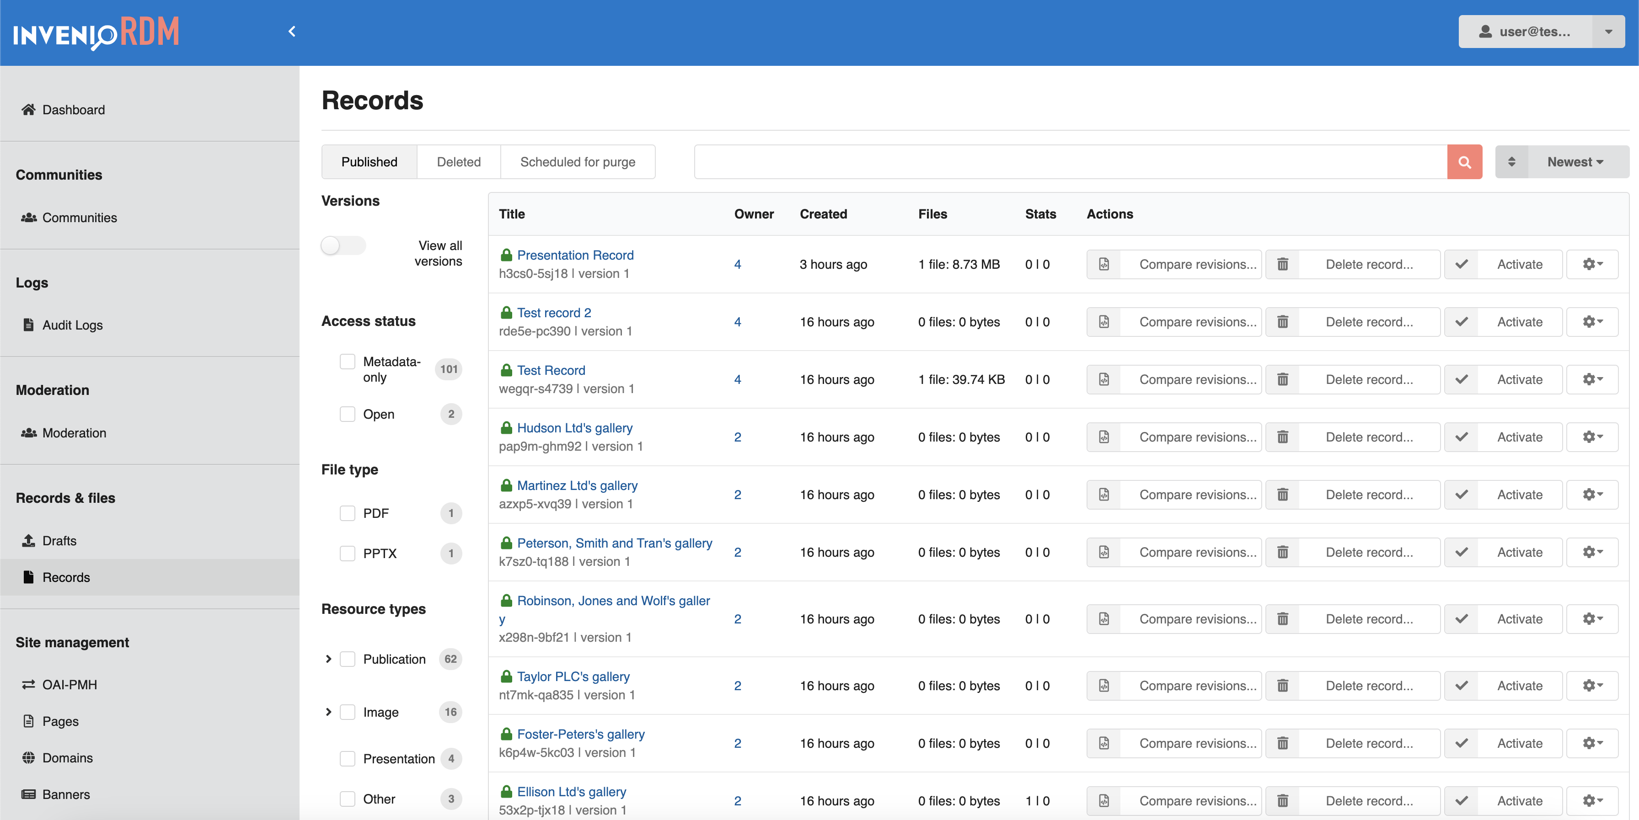Click trash icon for Test record 2
The width and height of the screenshot is (1639, 820).
tap(1283, 322)
